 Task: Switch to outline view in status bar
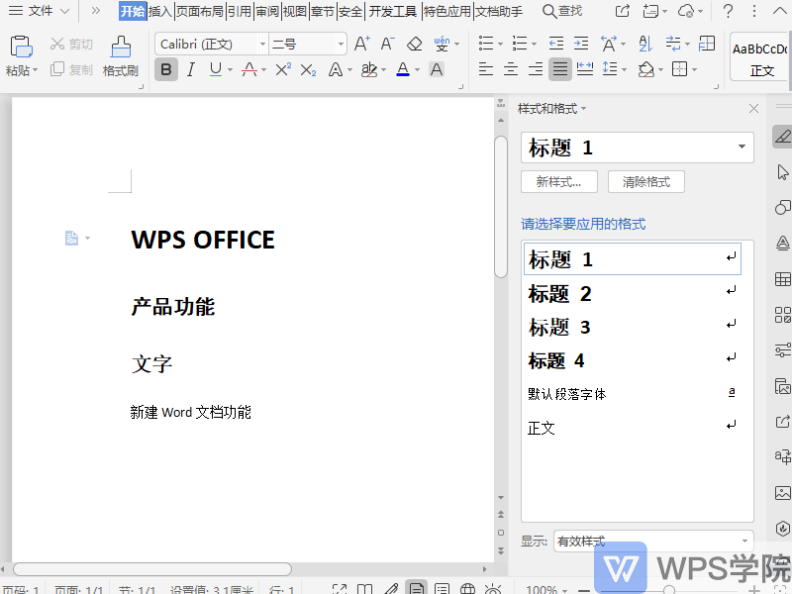[x=442, y=589]
